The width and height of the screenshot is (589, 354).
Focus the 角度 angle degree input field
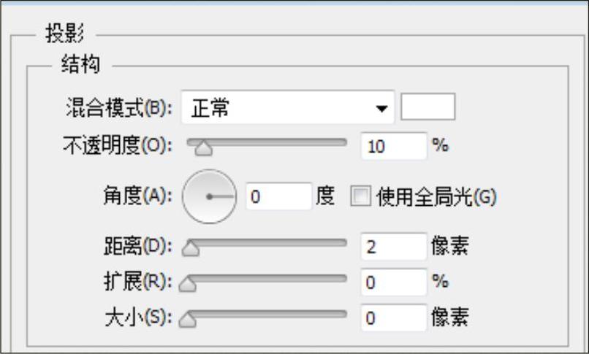(278, 196)
